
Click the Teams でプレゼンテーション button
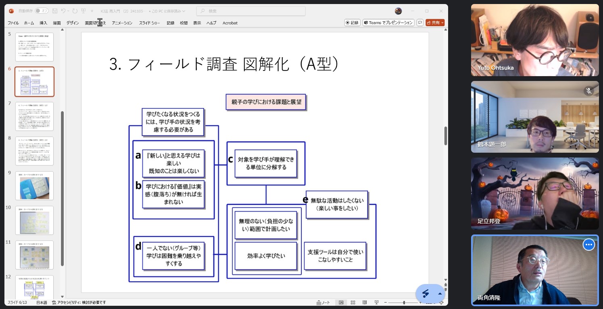[x=388, y=23]
